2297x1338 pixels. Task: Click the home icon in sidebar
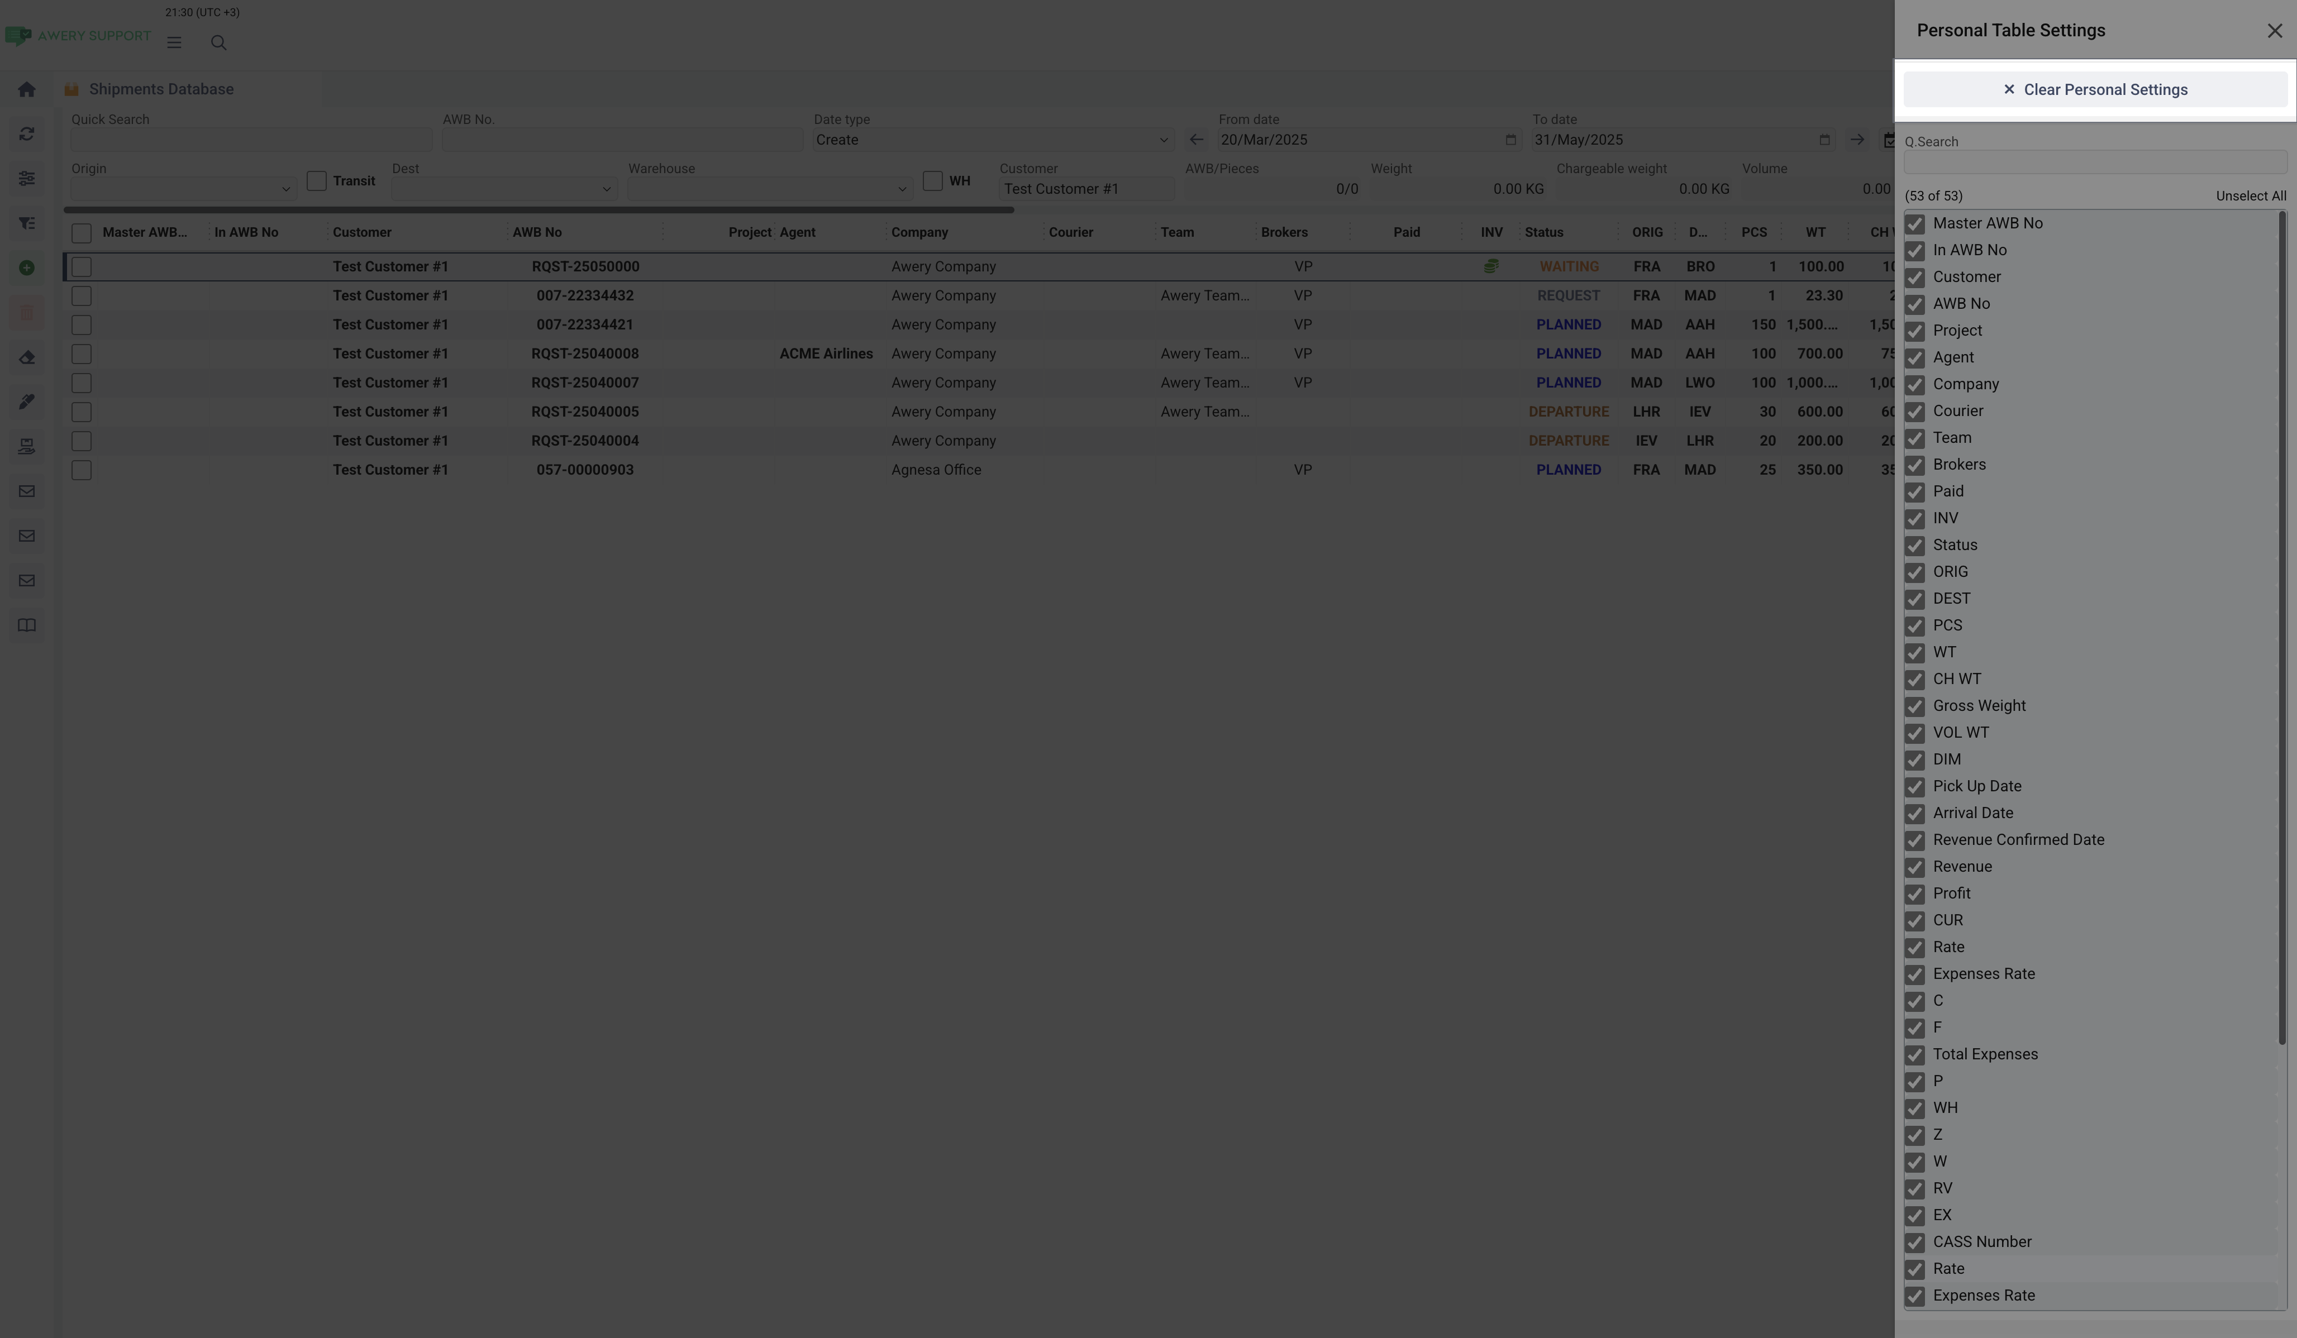point(26,89)
